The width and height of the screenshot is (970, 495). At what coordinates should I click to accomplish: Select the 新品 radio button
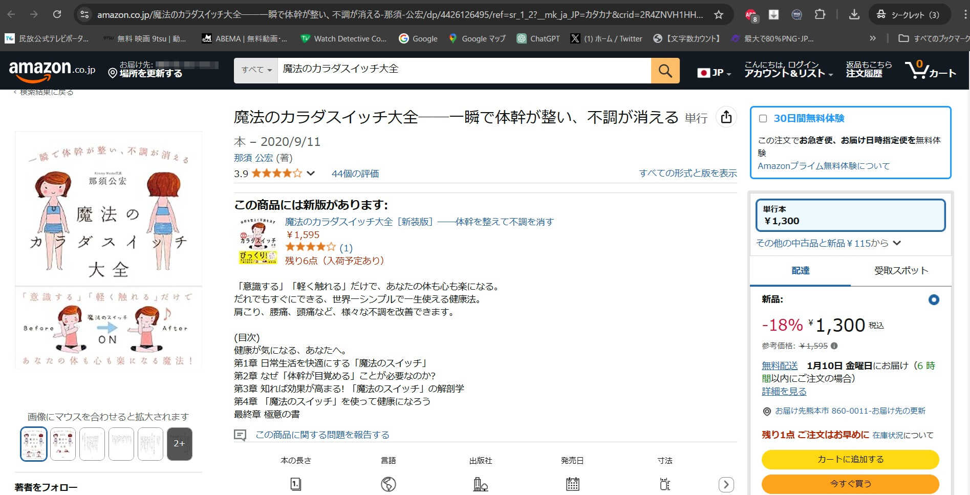pos(934,299)
